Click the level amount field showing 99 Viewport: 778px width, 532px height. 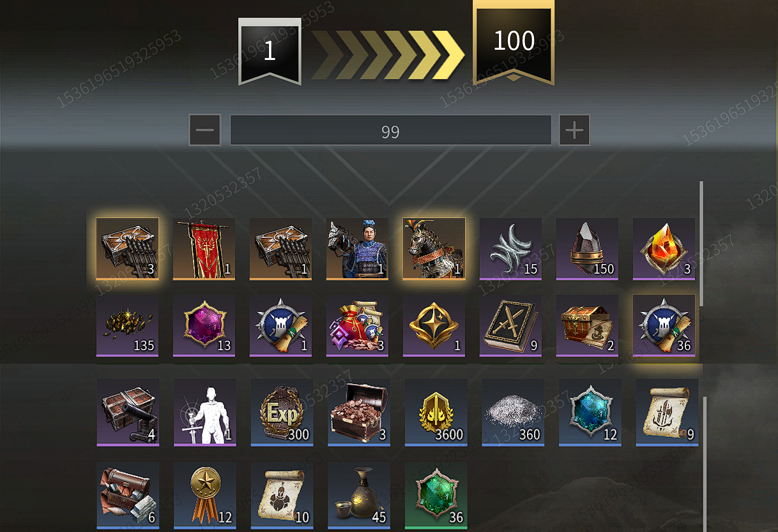click(390, 130)
